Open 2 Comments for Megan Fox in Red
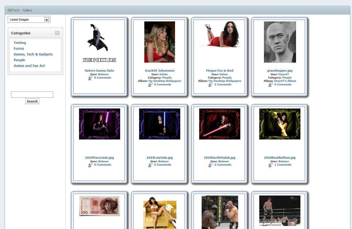Screen dimensions: 352x229 tap(223, 85)
